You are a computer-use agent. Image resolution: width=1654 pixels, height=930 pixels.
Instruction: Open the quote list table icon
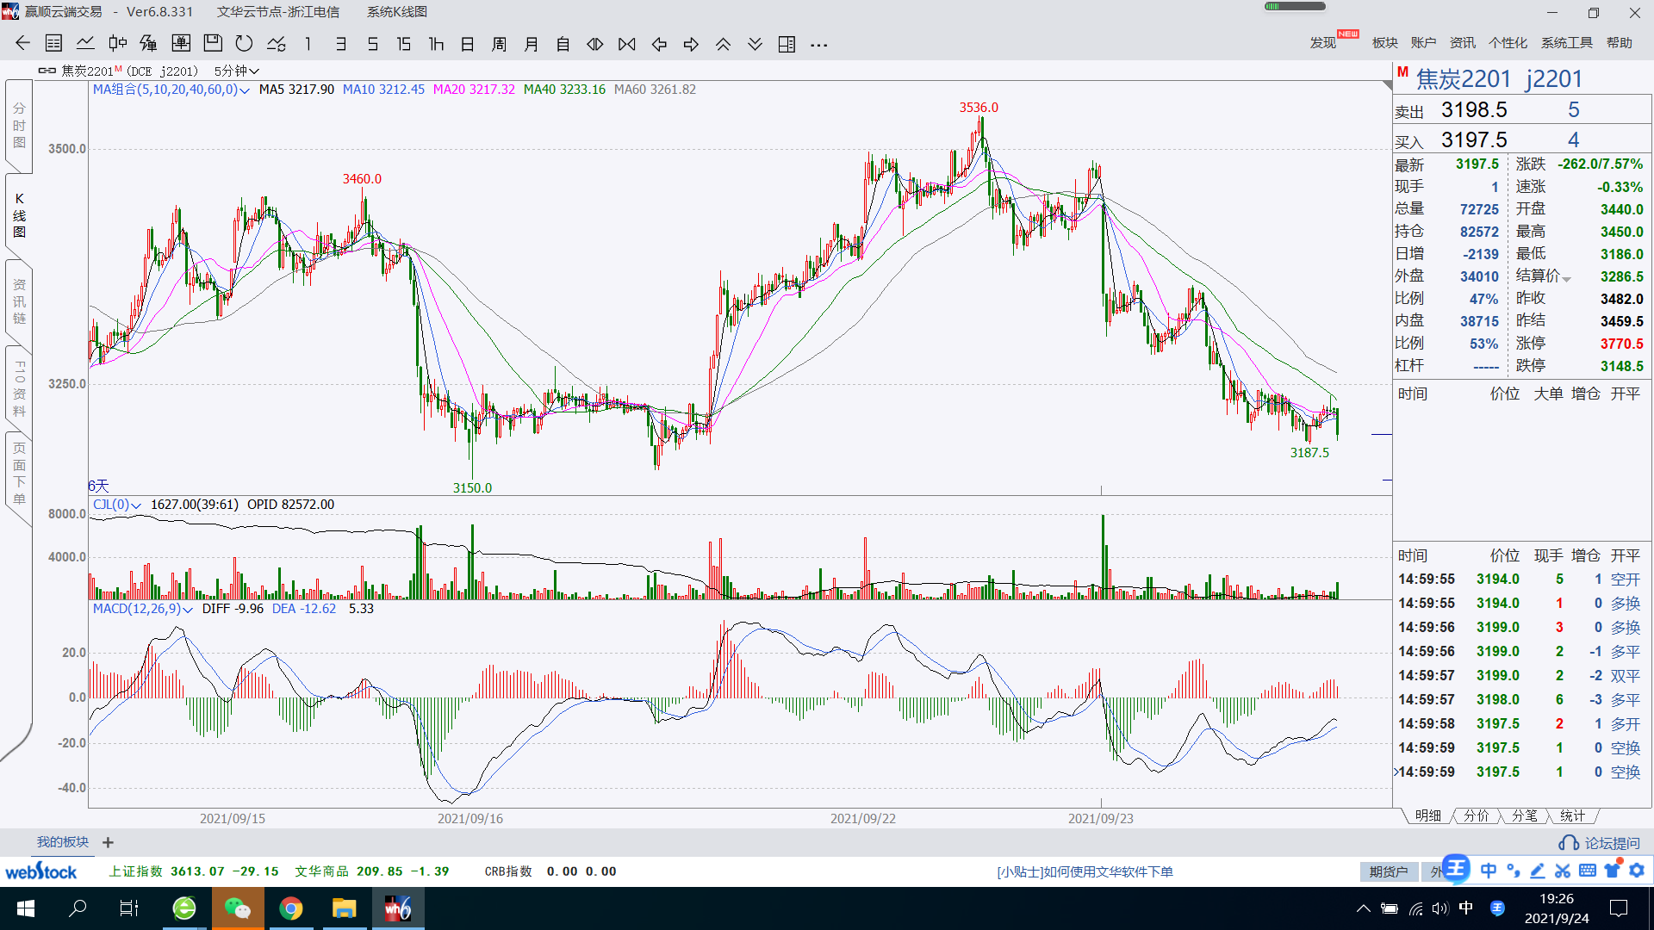click(53, 44)
